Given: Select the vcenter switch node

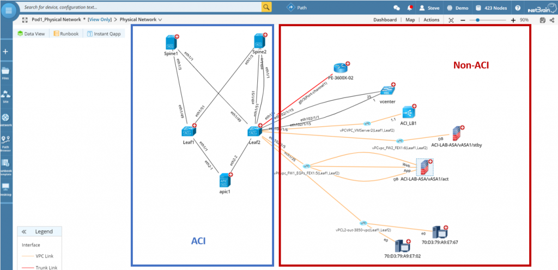Looking at the screenshot, I should [x=386, y=90].
